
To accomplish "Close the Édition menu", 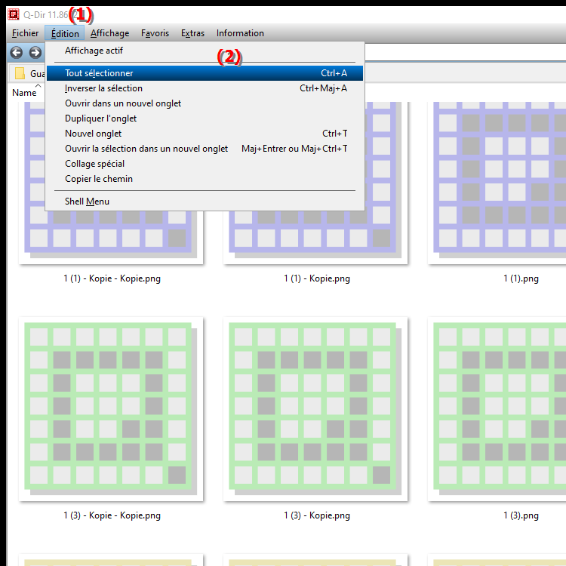I will click(x=65, y=33).
